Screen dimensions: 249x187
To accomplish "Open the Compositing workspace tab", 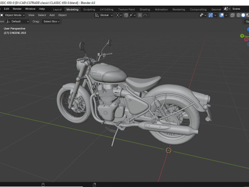I will coord(198,9).
